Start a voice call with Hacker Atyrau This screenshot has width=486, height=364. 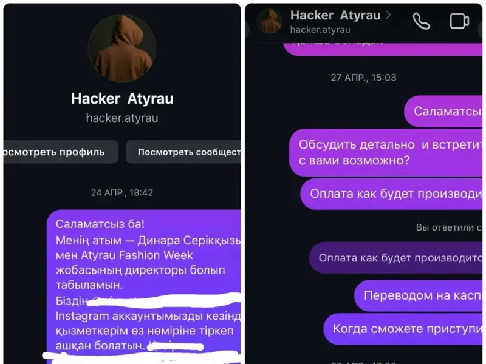(x=422, y=21)
